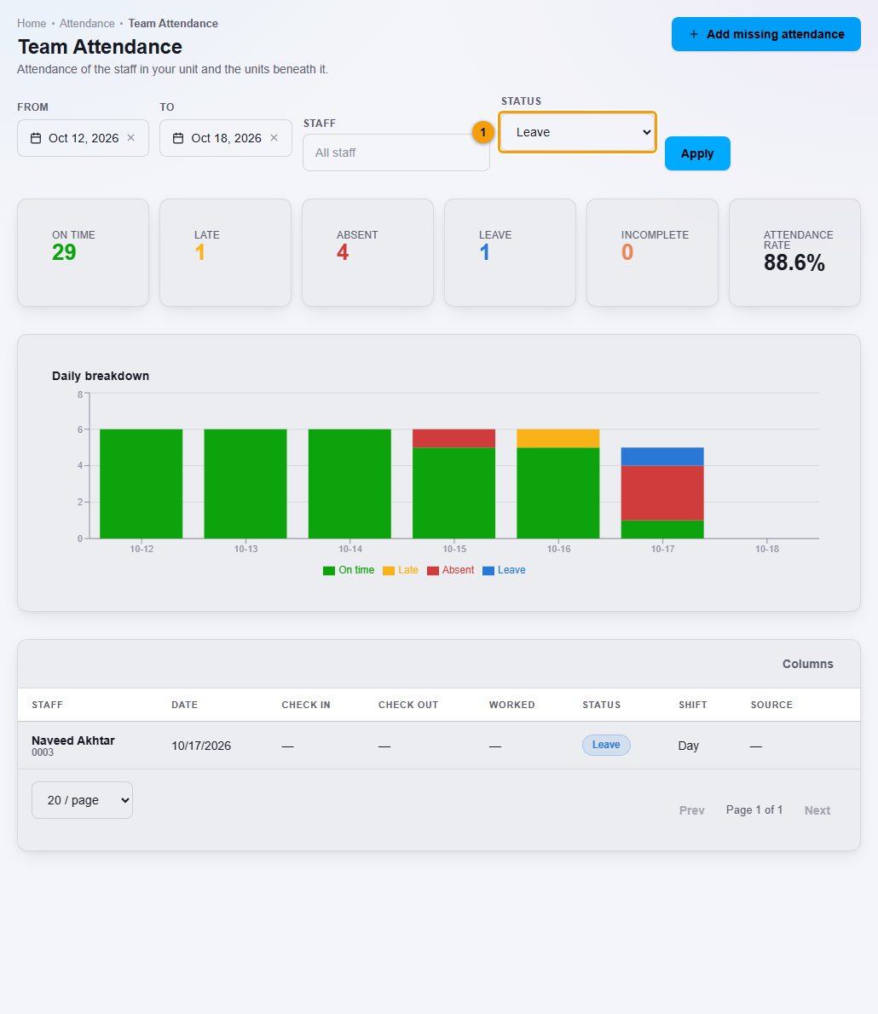Viewport: 878px width, 1014px height.
Task: Toggle Late series in chart legend
Action: coord(401,570)
